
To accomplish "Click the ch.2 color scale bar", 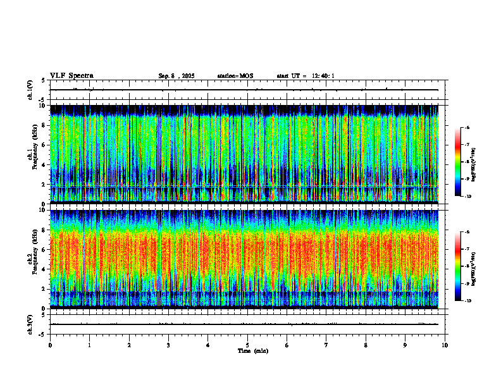I will (x=458, y=266).
